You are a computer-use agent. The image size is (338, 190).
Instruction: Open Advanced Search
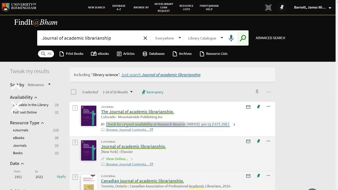point(270,38)
